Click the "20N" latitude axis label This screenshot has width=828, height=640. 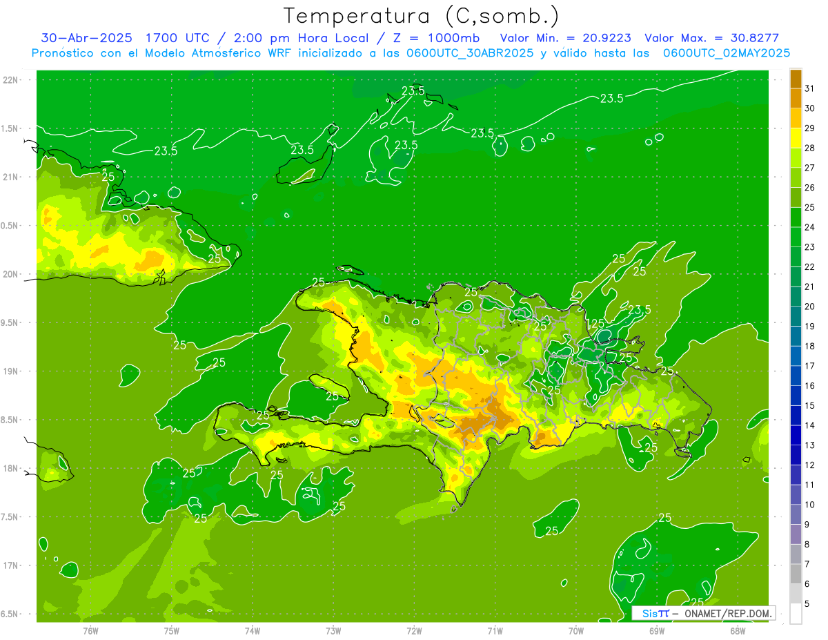click(11, 274)
